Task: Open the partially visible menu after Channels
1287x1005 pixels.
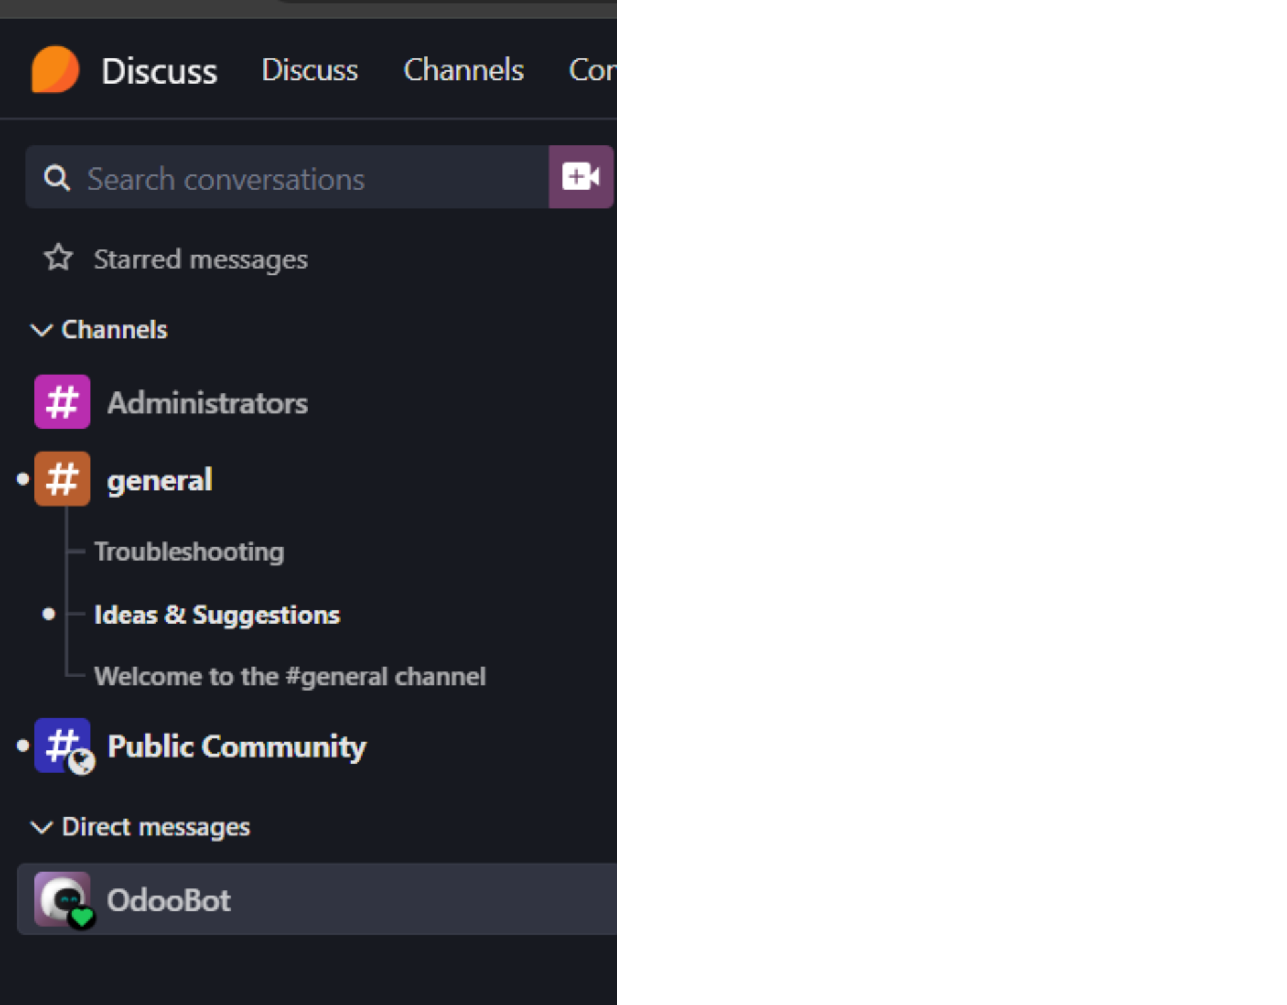Action: [x=592, y=70]
